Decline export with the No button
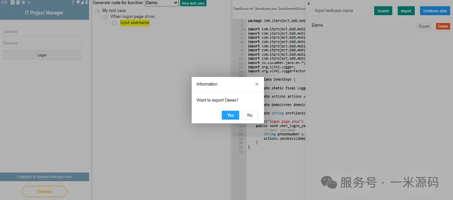Image resolution: width=453 pixels, height=200 pixels. click(x=250, y=115)
